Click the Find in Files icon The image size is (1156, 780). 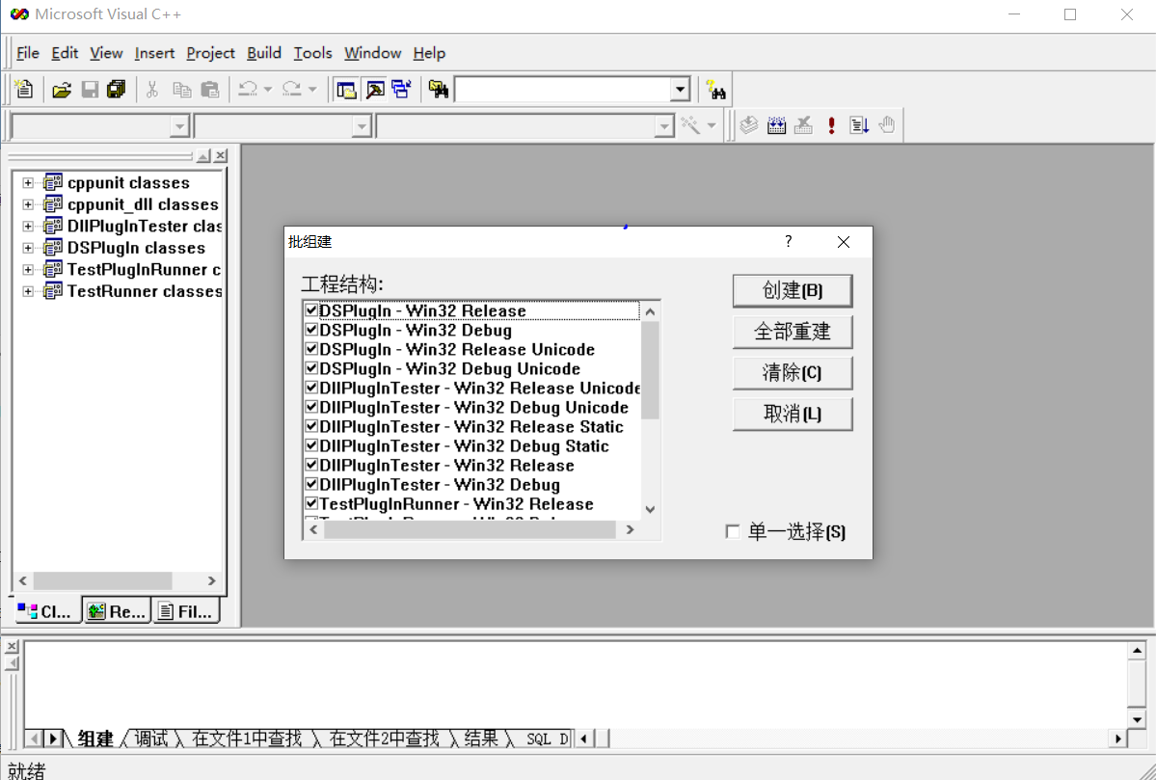(439, 90)
